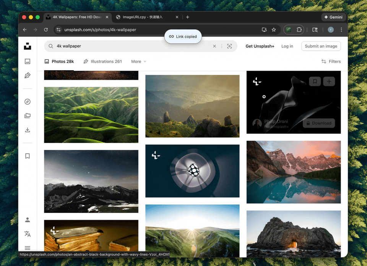Open Illustrations via the sidebar pen icon
The image size is (367, 266).
point(28,75)
